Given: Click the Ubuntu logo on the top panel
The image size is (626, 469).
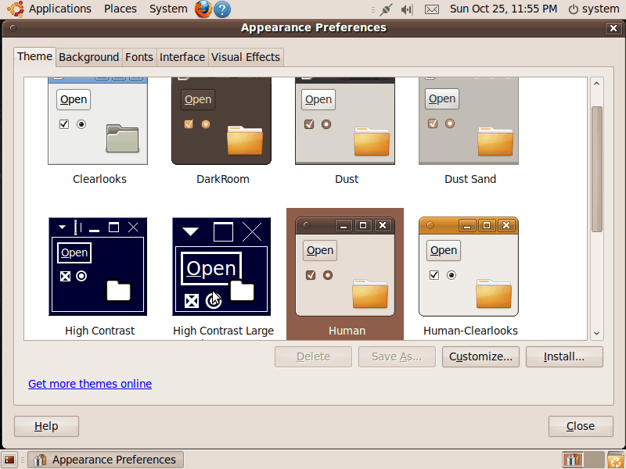Looking at the screenshot, I should [15, 9].
